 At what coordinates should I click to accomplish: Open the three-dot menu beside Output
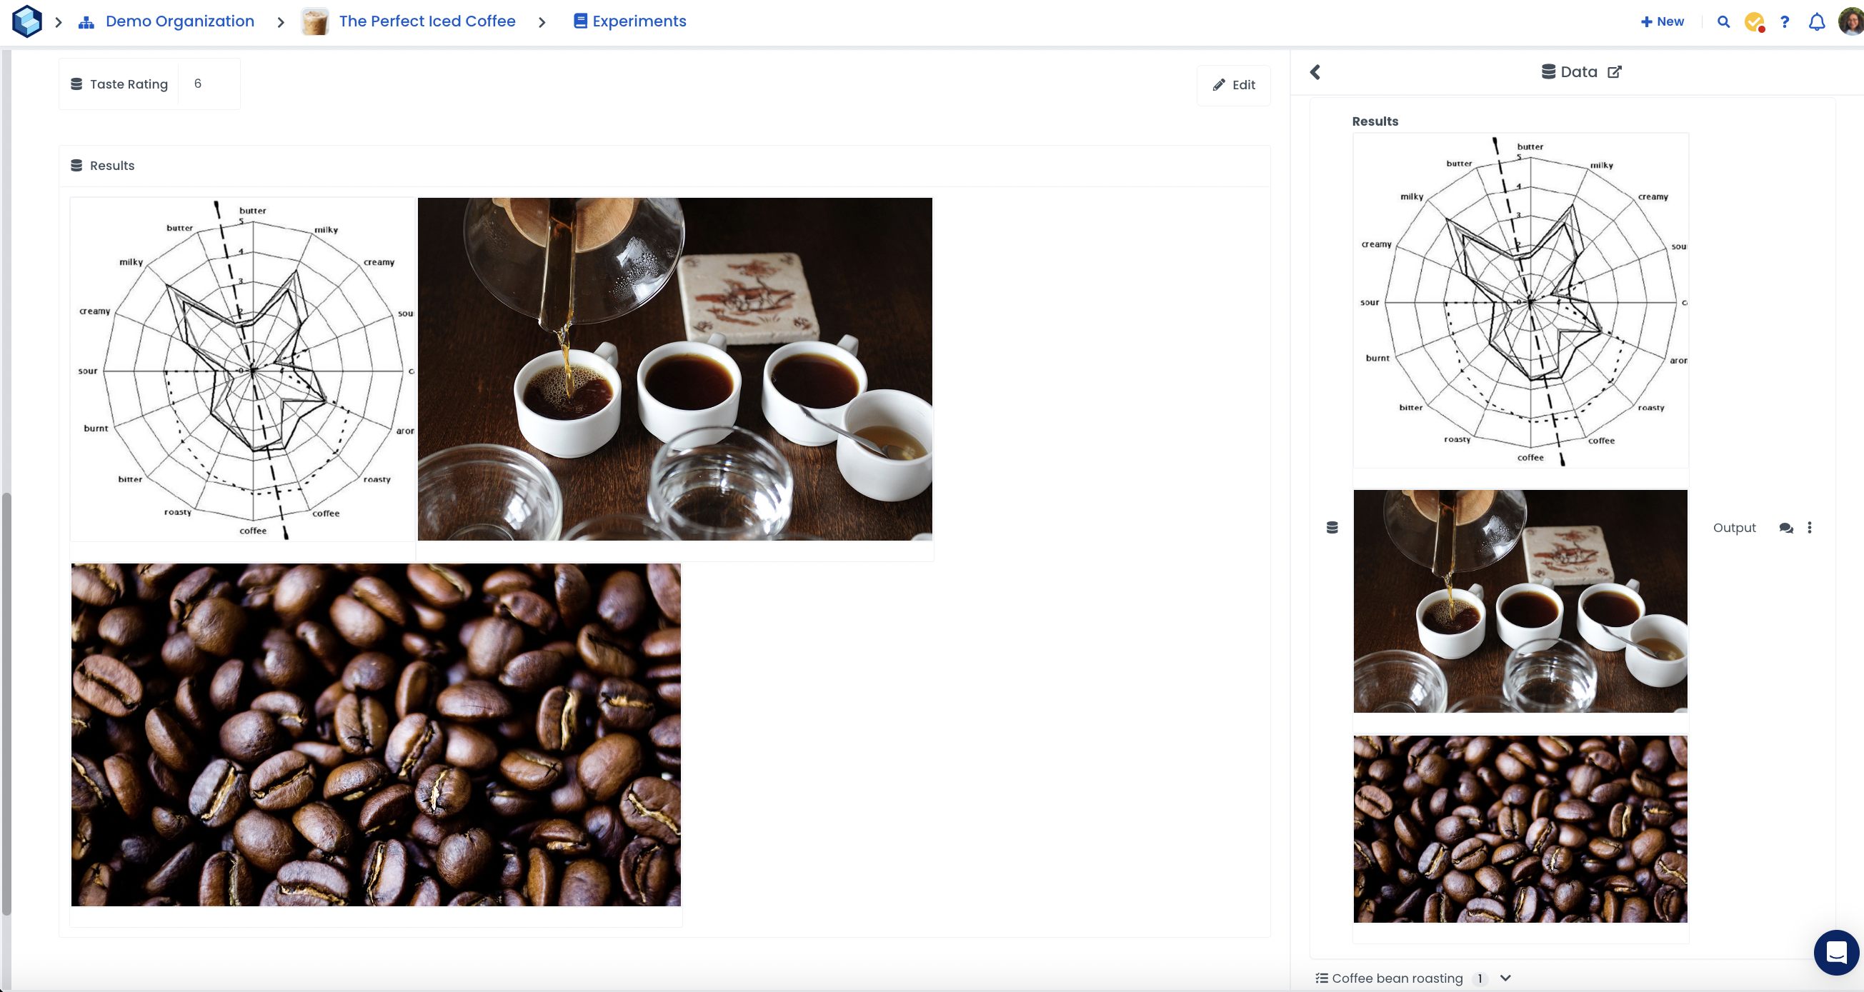(x=1810, y=528)
